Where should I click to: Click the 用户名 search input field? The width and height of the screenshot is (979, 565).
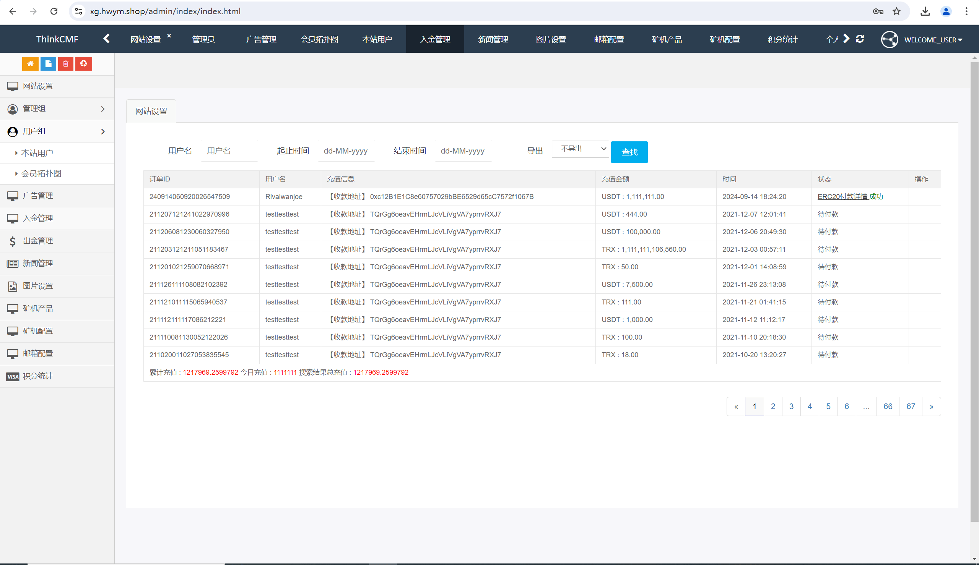point(229,151)
